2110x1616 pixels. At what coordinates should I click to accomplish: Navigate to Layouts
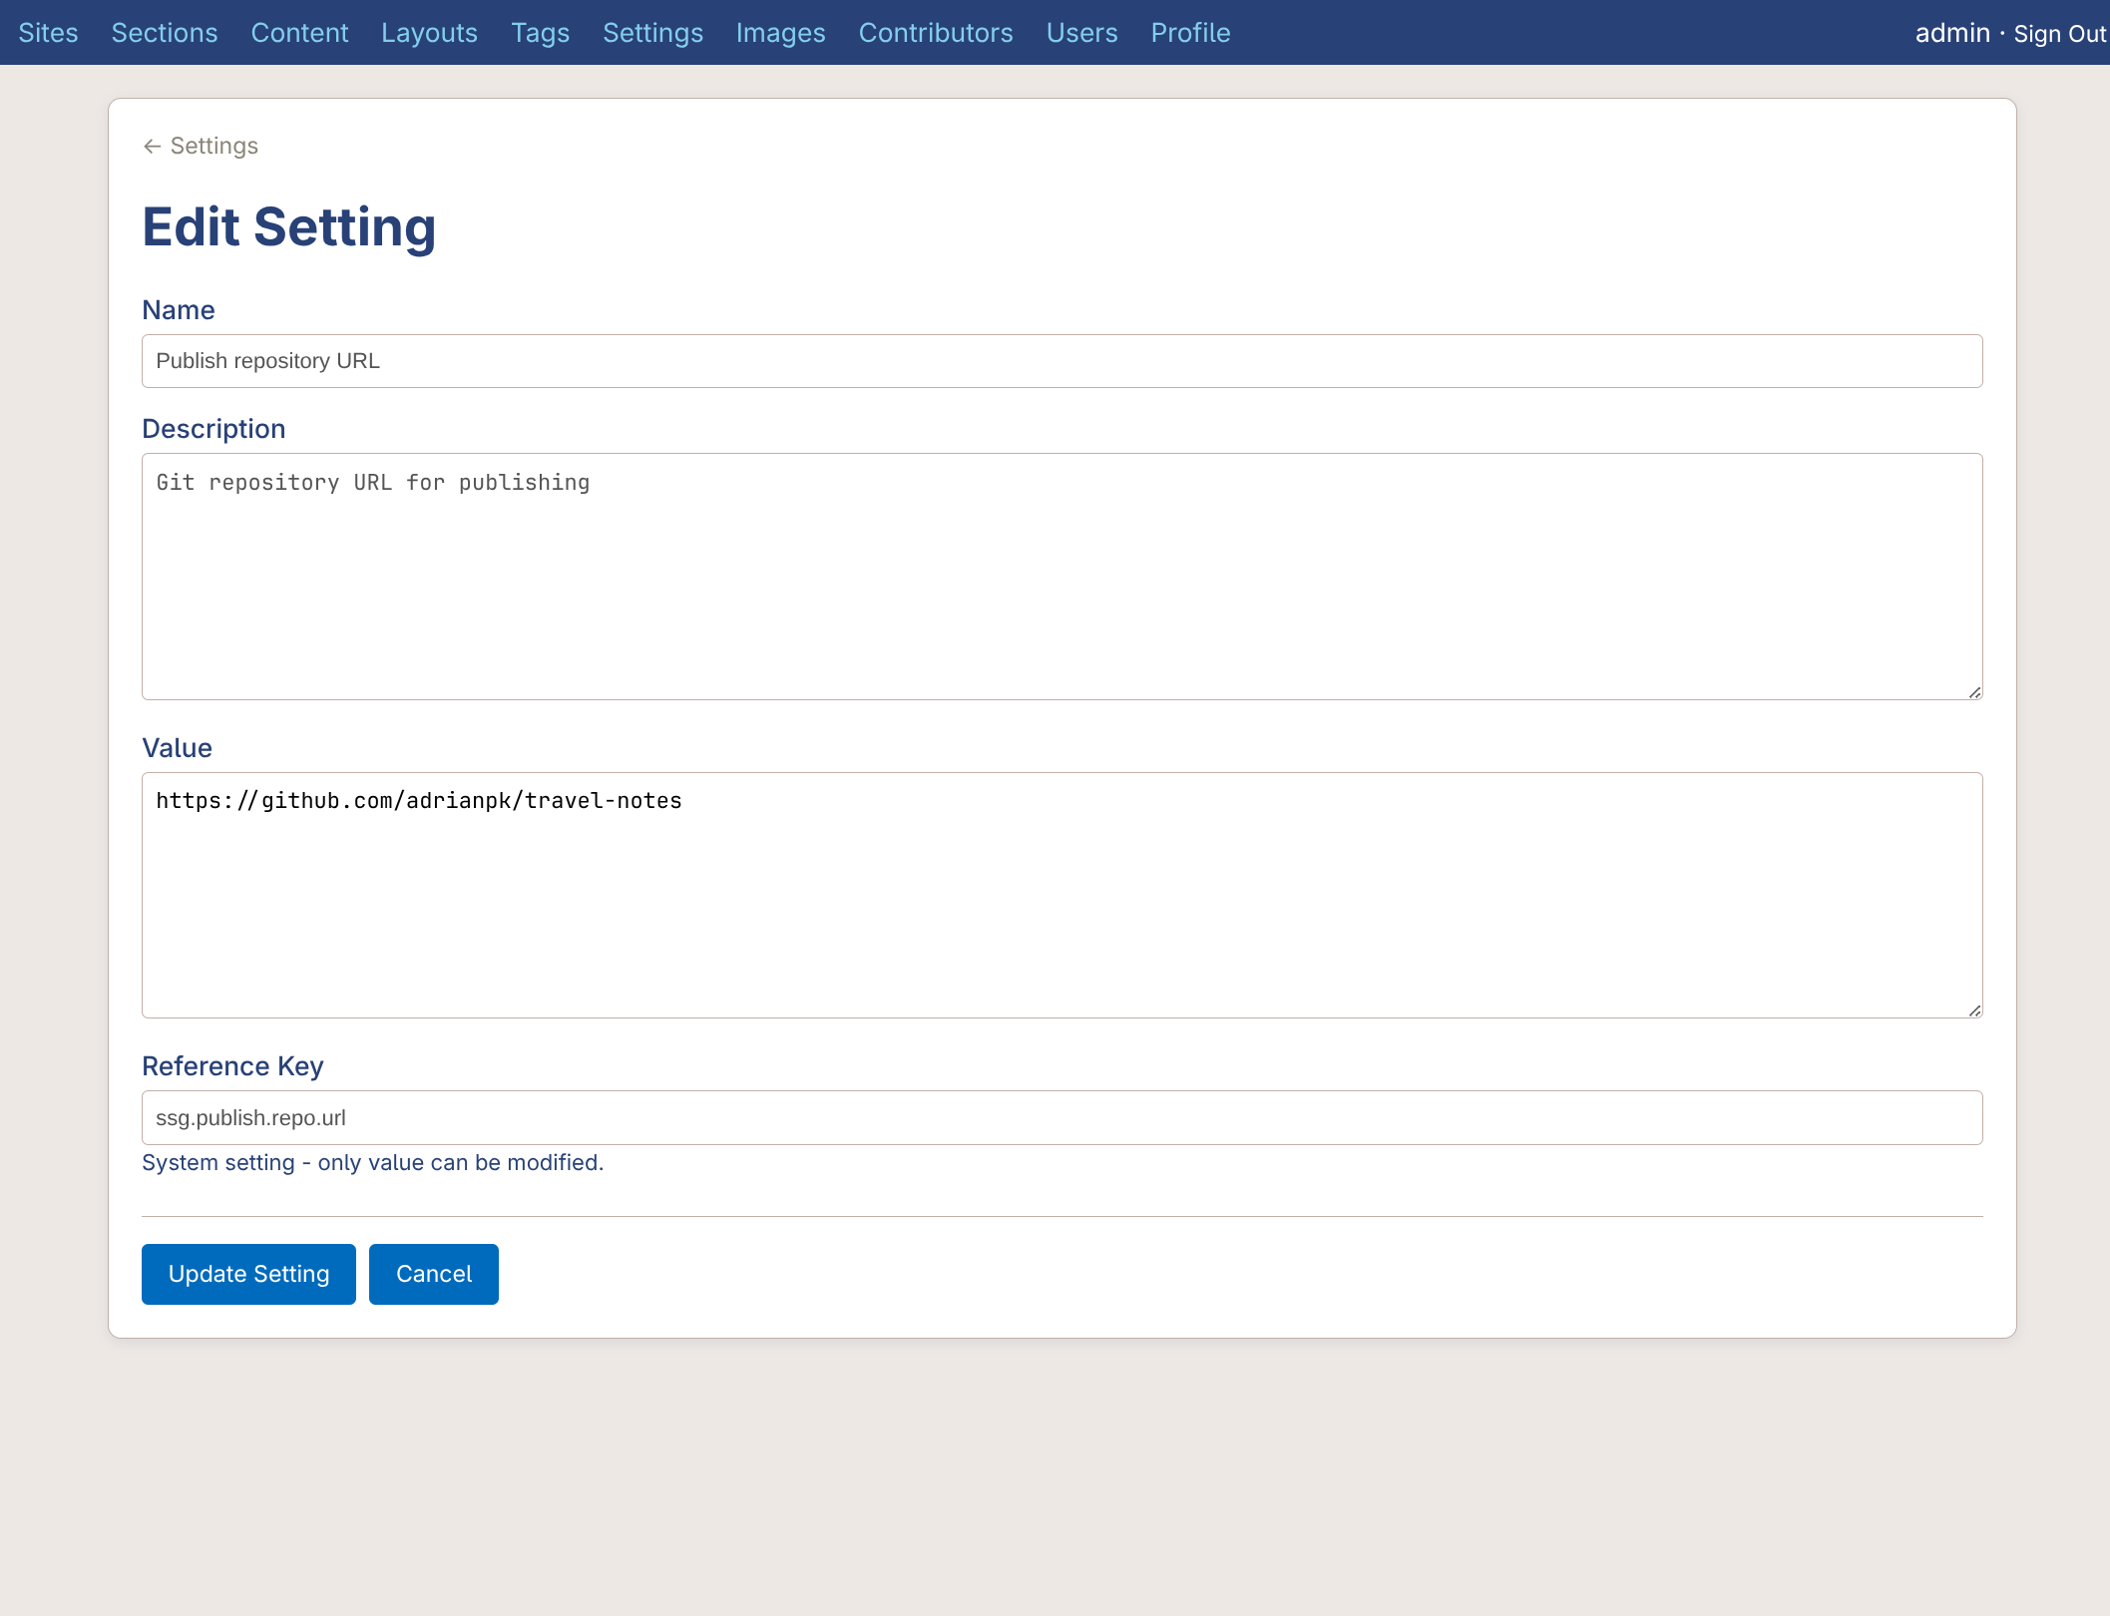[x=429, y=33]
